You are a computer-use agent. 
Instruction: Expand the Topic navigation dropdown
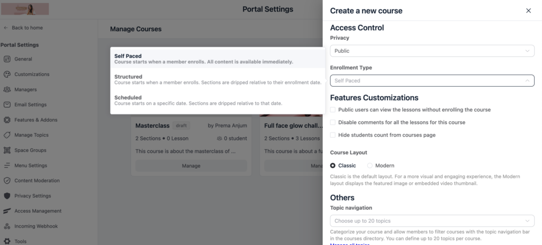click(432, 221)
